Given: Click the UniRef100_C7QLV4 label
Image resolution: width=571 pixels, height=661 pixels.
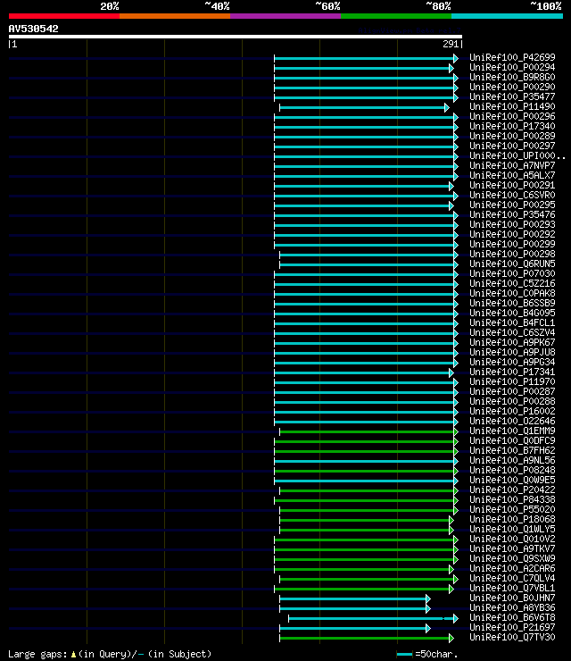Looking at the screenshot, I should [512, 579].
